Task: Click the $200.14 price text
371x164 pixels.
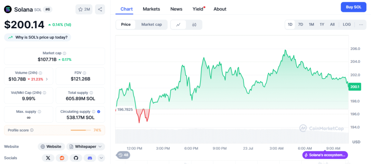Action: [24, 25]
